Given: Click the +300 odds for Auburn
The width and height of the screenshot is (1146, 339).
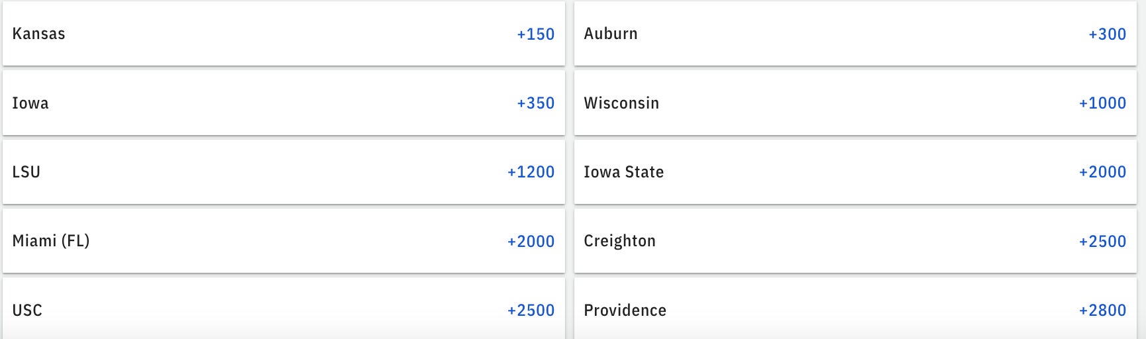Looking at the screenshot, I should (1107, 34).
